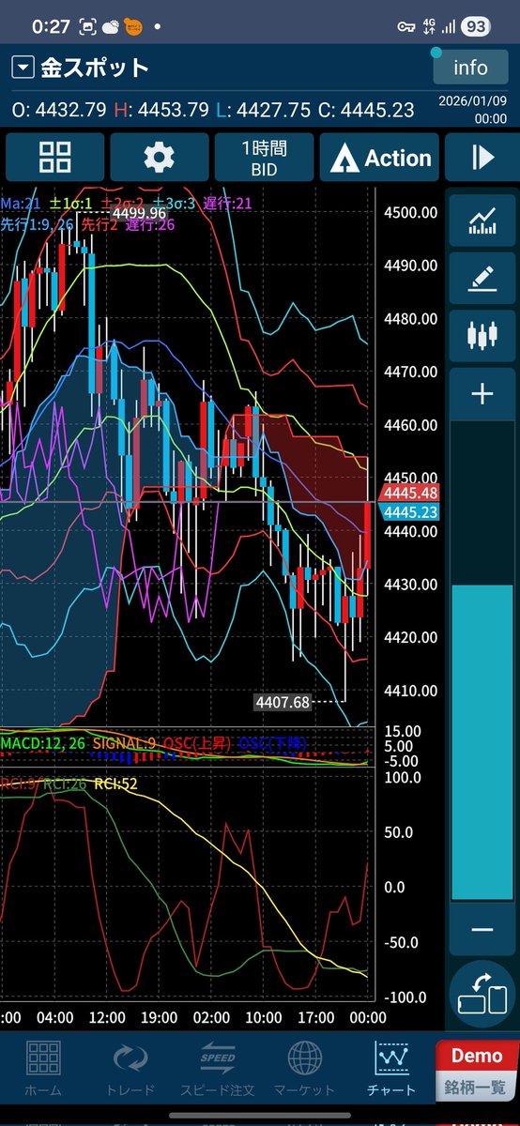The width and height of the screenshot is (520, 1126).
Task: Open the 金スポット instrument dropdown arrow
Action: point(23,68)
